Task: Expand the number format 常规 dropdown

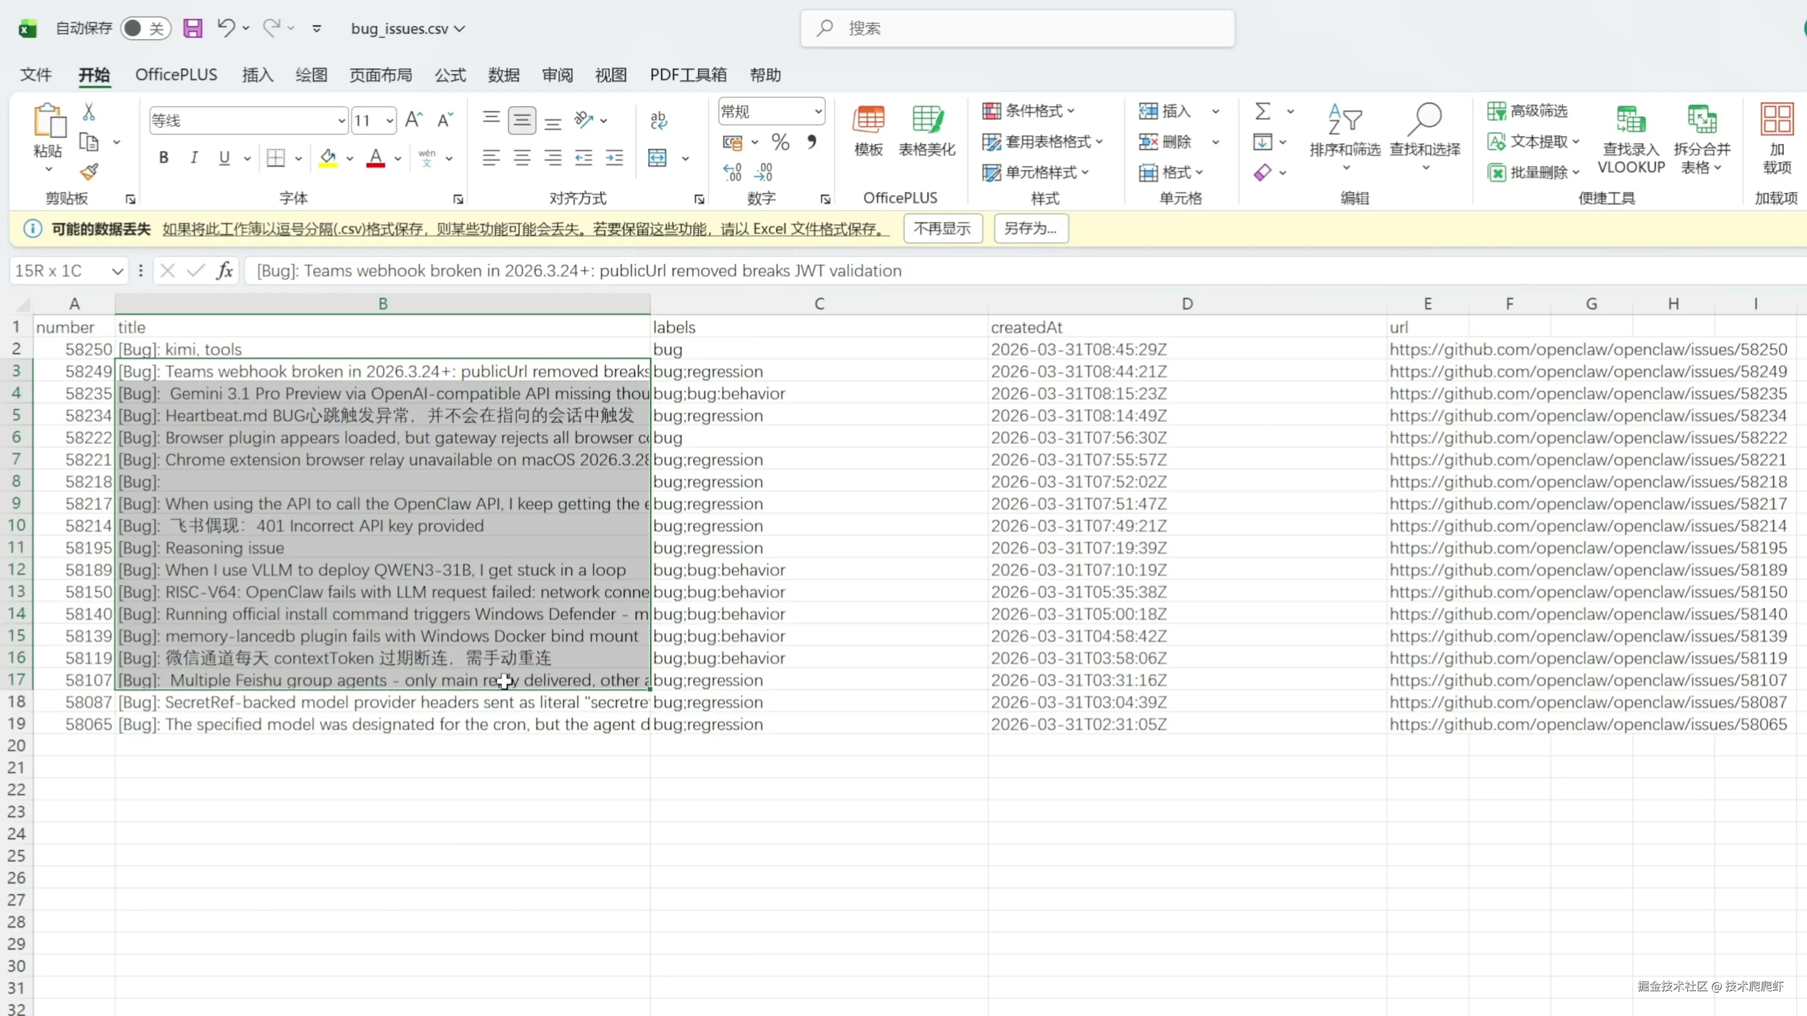Action: pyautogui.click(x=818, y=111)
